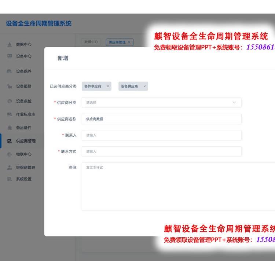275x275 pixels.
Task: Click the 作业标准库 icon in sidebar
Action: pos(10,114)
